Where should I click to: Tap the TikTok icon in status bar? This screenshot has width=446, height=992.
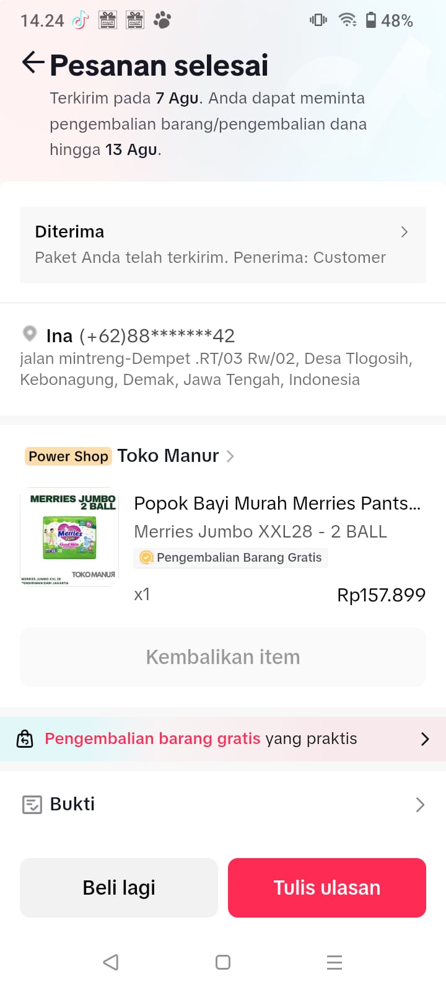click(x=80, y=20)
